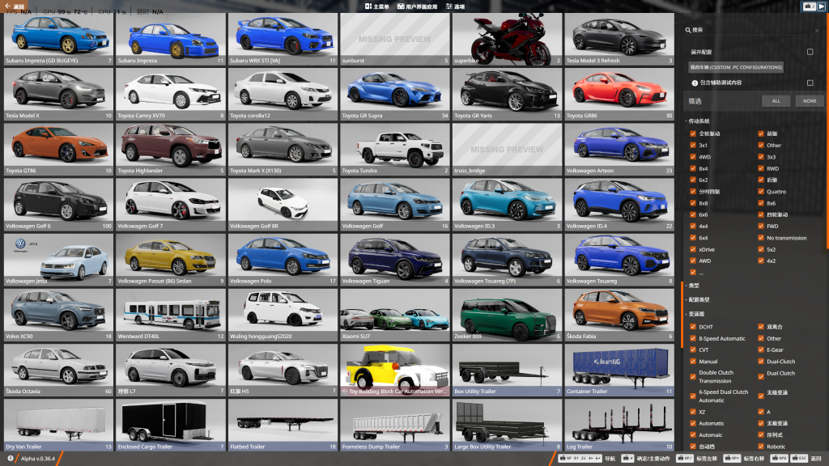Select the Volvo XC90 thumbnail
Viewport: 829px width, 466px height.
coord(58,315)
